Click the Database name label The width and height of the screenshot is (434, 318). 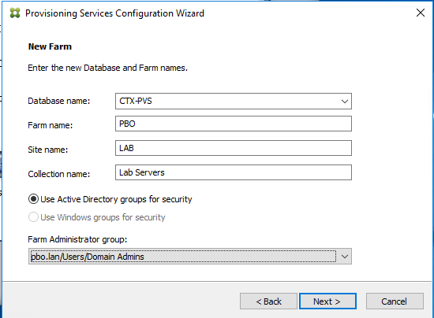click(59, 101)
